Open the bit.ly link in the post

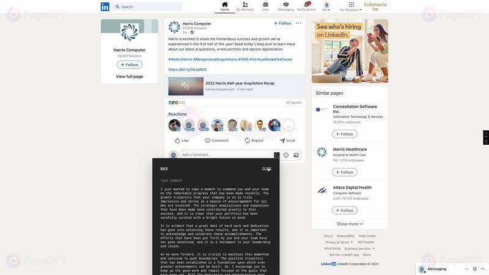[188, 70]
